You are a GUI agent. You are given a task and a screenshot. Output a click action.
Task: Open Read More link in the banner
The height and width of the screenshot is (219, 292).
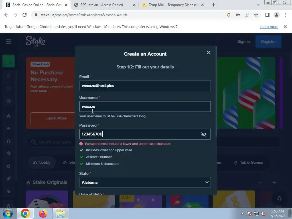click(39, 91)
